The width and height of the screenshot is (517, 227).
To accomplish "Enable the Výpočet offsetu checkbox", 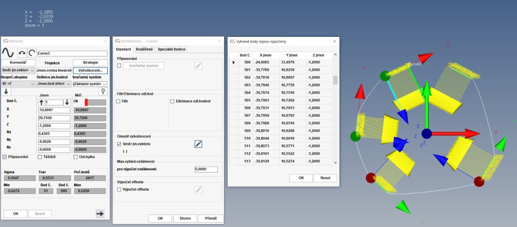I will point(119,189).
